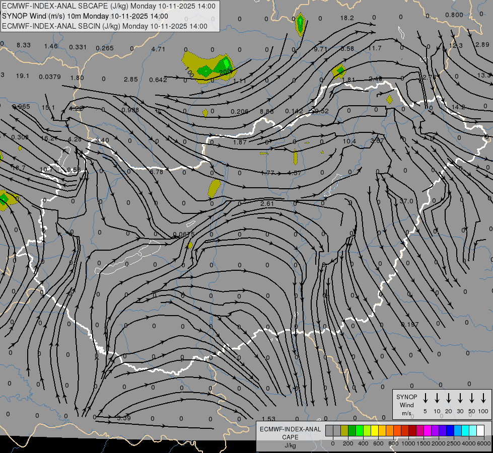Select the SYNOP Wind 10m title line

tap(85, 16)
